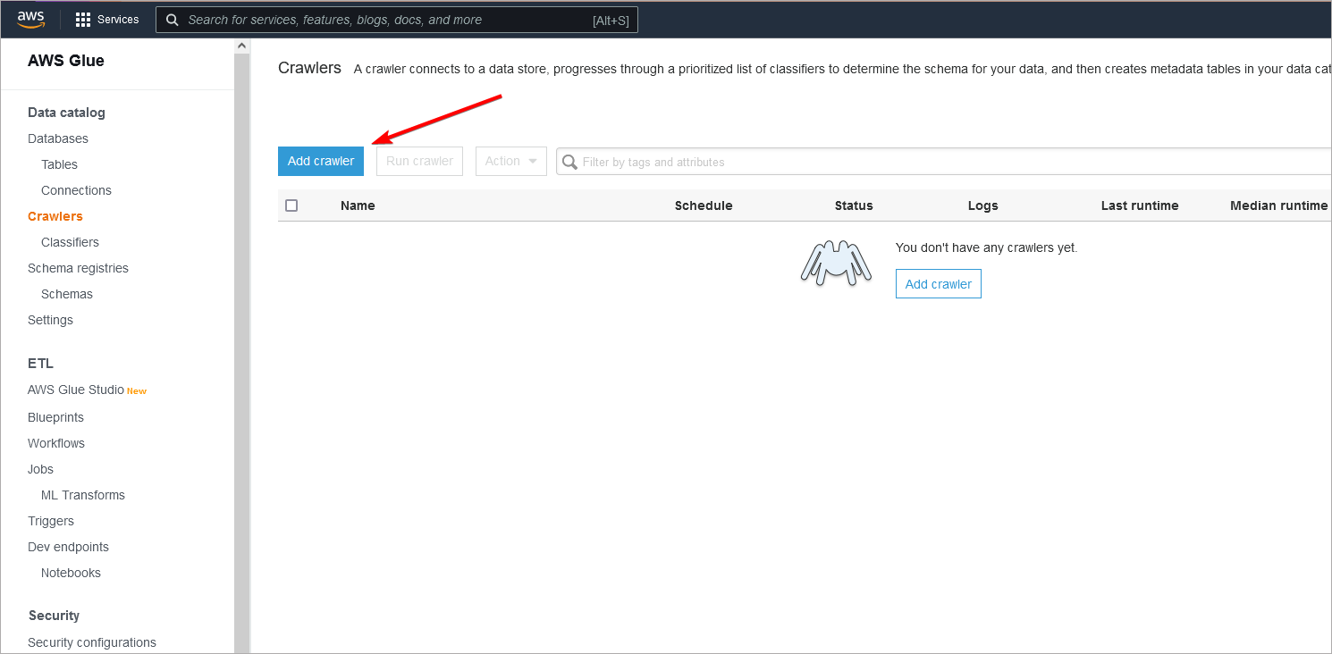Image resolution: width=1332 pixels, height=654 pixels.
Task: Open the Services grid menu icon
Action: pos(83,20)
